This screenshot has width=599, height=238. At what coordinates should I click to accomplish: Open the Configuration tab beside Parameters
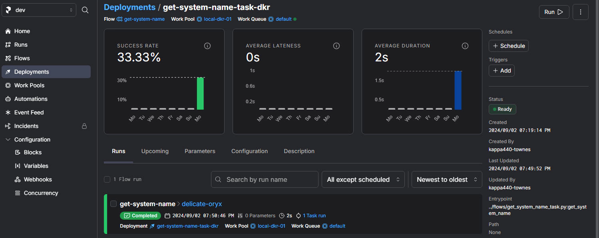(x=250, y=151)
